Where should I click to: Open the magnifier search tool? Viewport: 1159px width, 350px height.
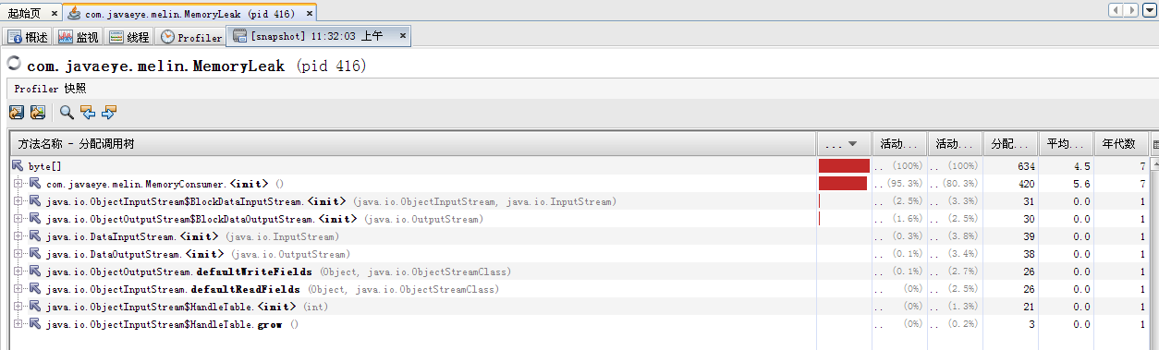pyautogui.click(x=67, y=113)
